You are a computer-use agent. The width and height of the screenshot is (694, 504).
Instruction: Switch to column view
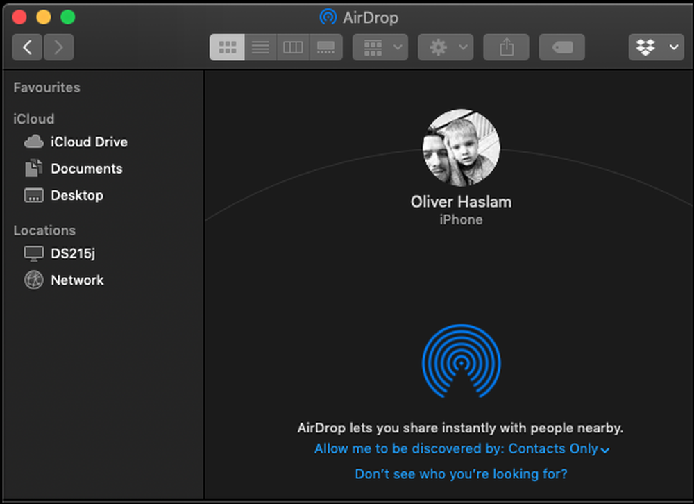tap(293, 47)
